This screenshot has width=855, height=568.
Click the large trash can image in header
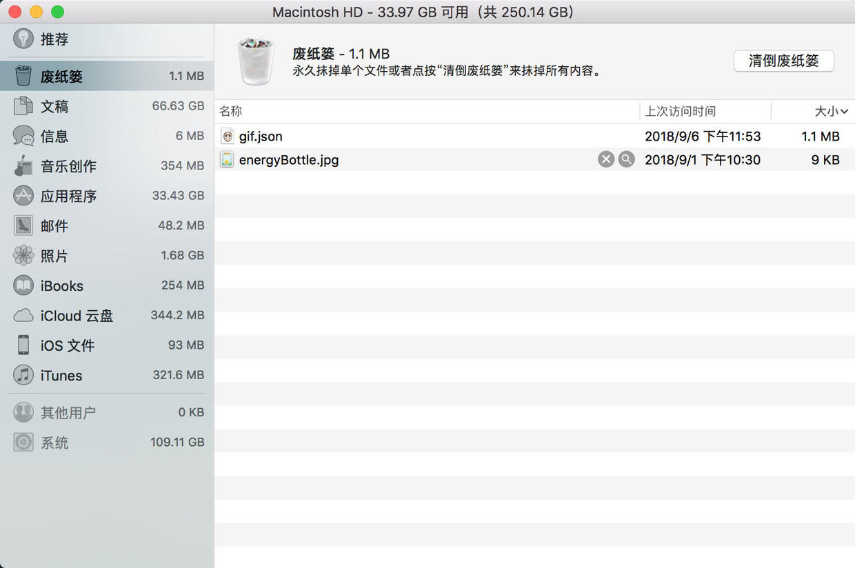click(256, 62)
